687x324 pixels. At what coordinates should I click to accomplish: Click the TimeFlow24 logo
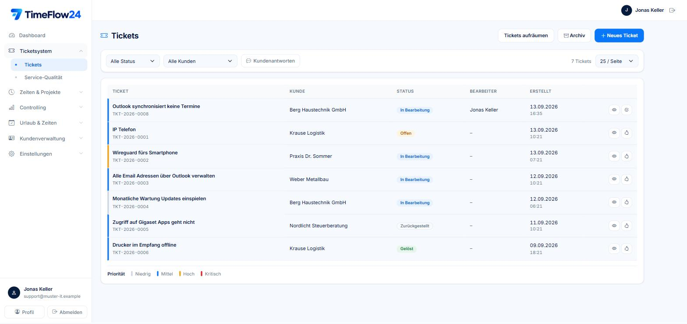[x=46, y=14]
